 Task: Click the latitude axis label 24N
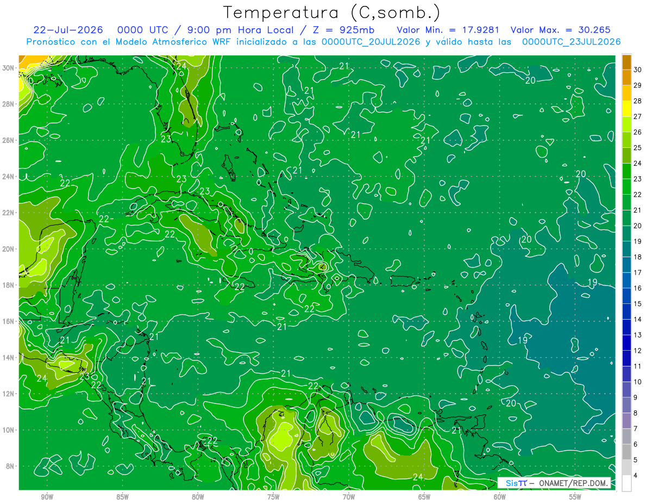point(9,177)
